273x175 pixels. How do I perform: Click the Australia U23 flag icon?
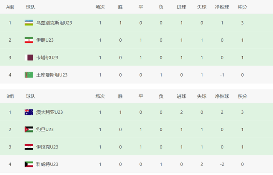point(29,112)
